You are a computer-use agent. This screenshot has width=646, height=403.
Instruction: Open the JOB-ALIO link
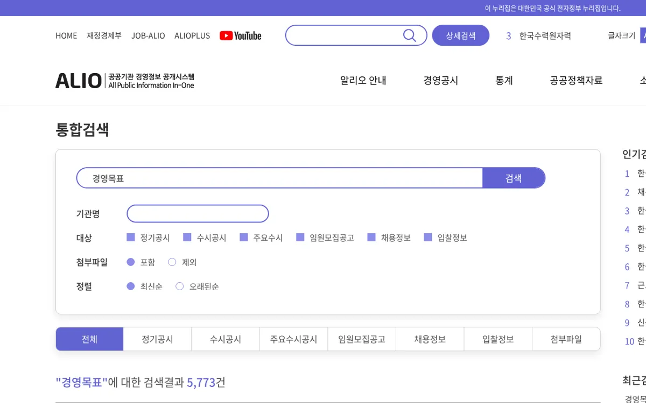(148, 35)
